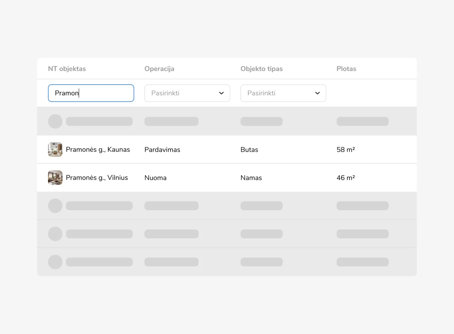This screenshot has height=334, width=454.
Task: Click the 46 m² area value
Action: point(345,178)
